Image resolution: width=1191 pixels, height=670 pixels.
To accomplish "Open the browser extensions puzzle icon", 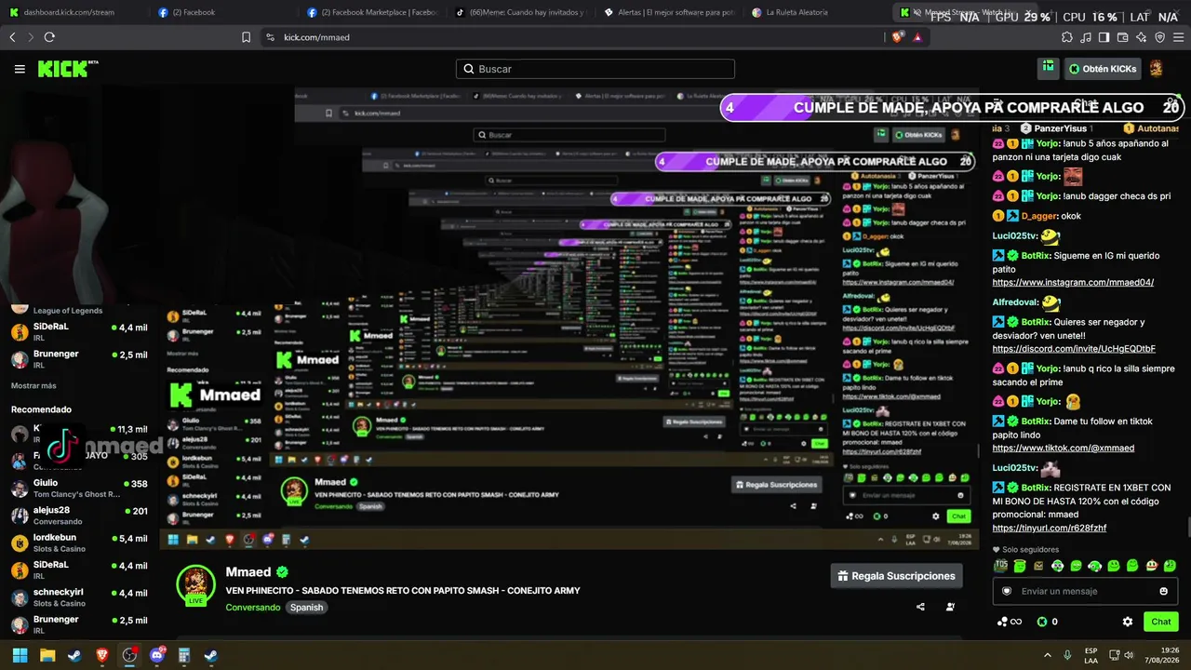I will [x=1067, y=37].
